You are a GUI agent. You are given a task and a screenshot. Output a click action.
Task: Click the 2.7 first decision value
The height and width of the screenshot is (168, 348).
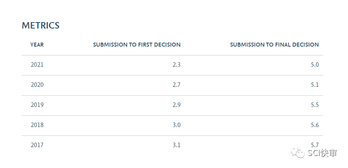point(176,85)
